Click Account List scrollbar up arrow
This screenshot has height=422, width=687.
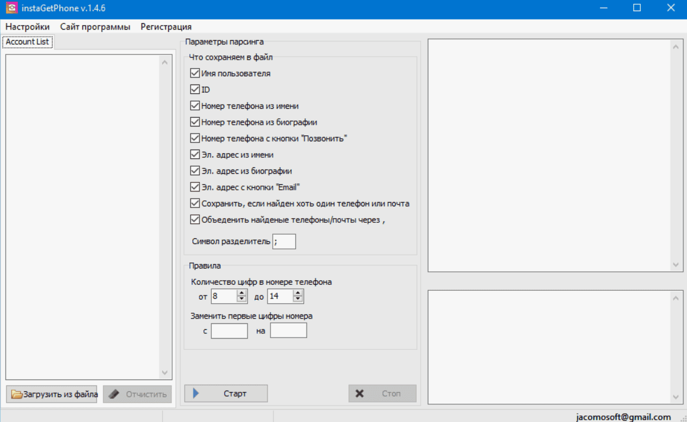(x=165, y=62)
